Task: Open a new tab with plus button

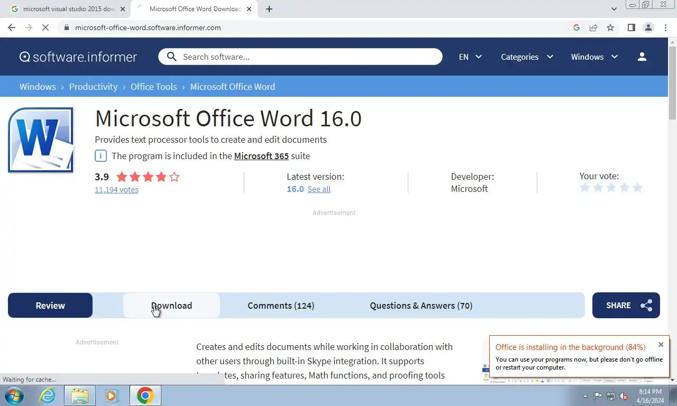Action: tap(269, 9)
